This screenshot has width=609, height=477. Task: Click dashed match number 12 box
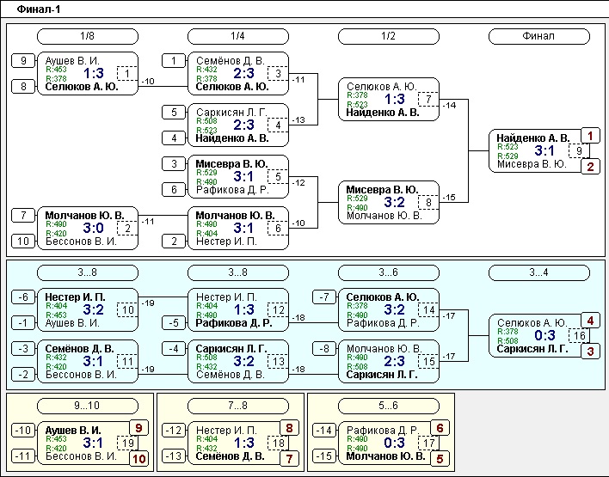coord(278,309)
